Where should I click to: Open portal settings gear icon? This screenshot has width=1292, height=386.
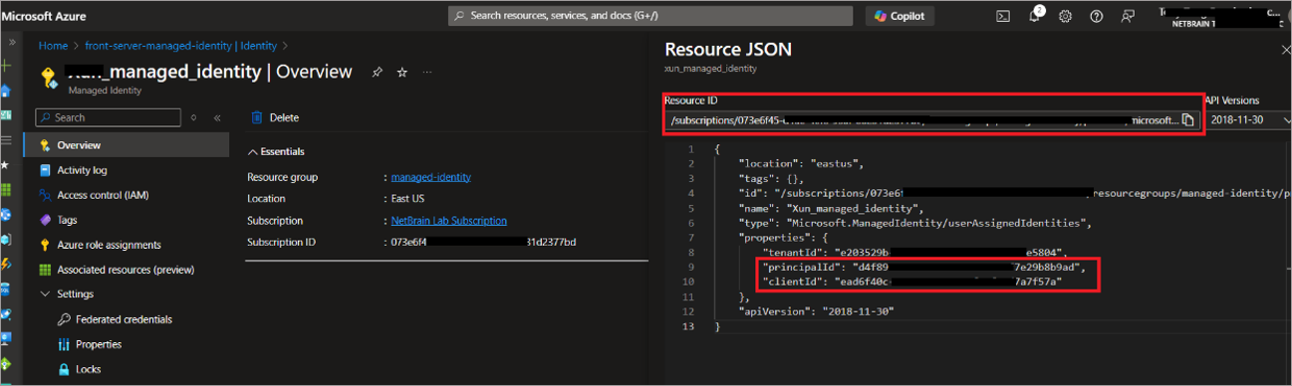[x=1065, y=16]
